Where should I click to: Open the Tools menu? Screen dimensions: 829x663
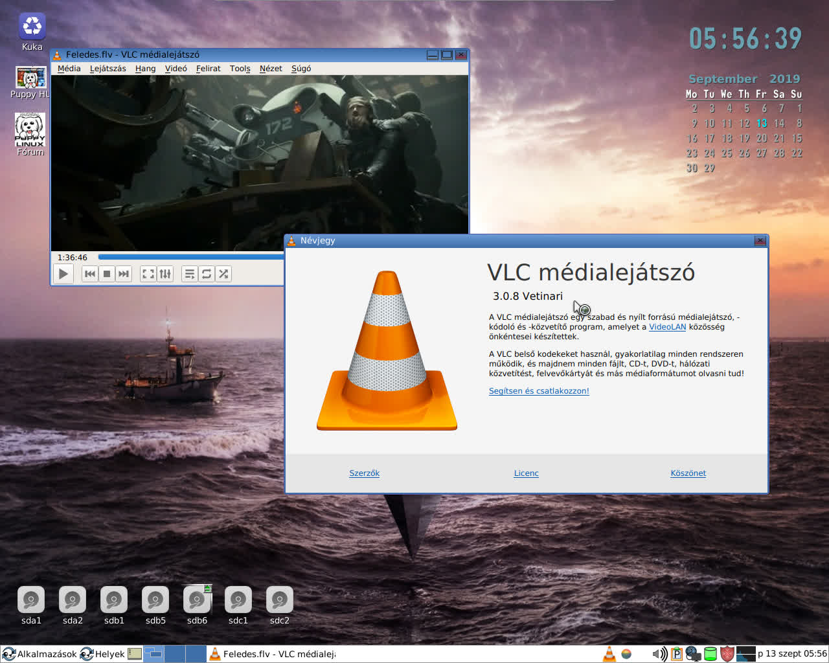pos(240,69)
